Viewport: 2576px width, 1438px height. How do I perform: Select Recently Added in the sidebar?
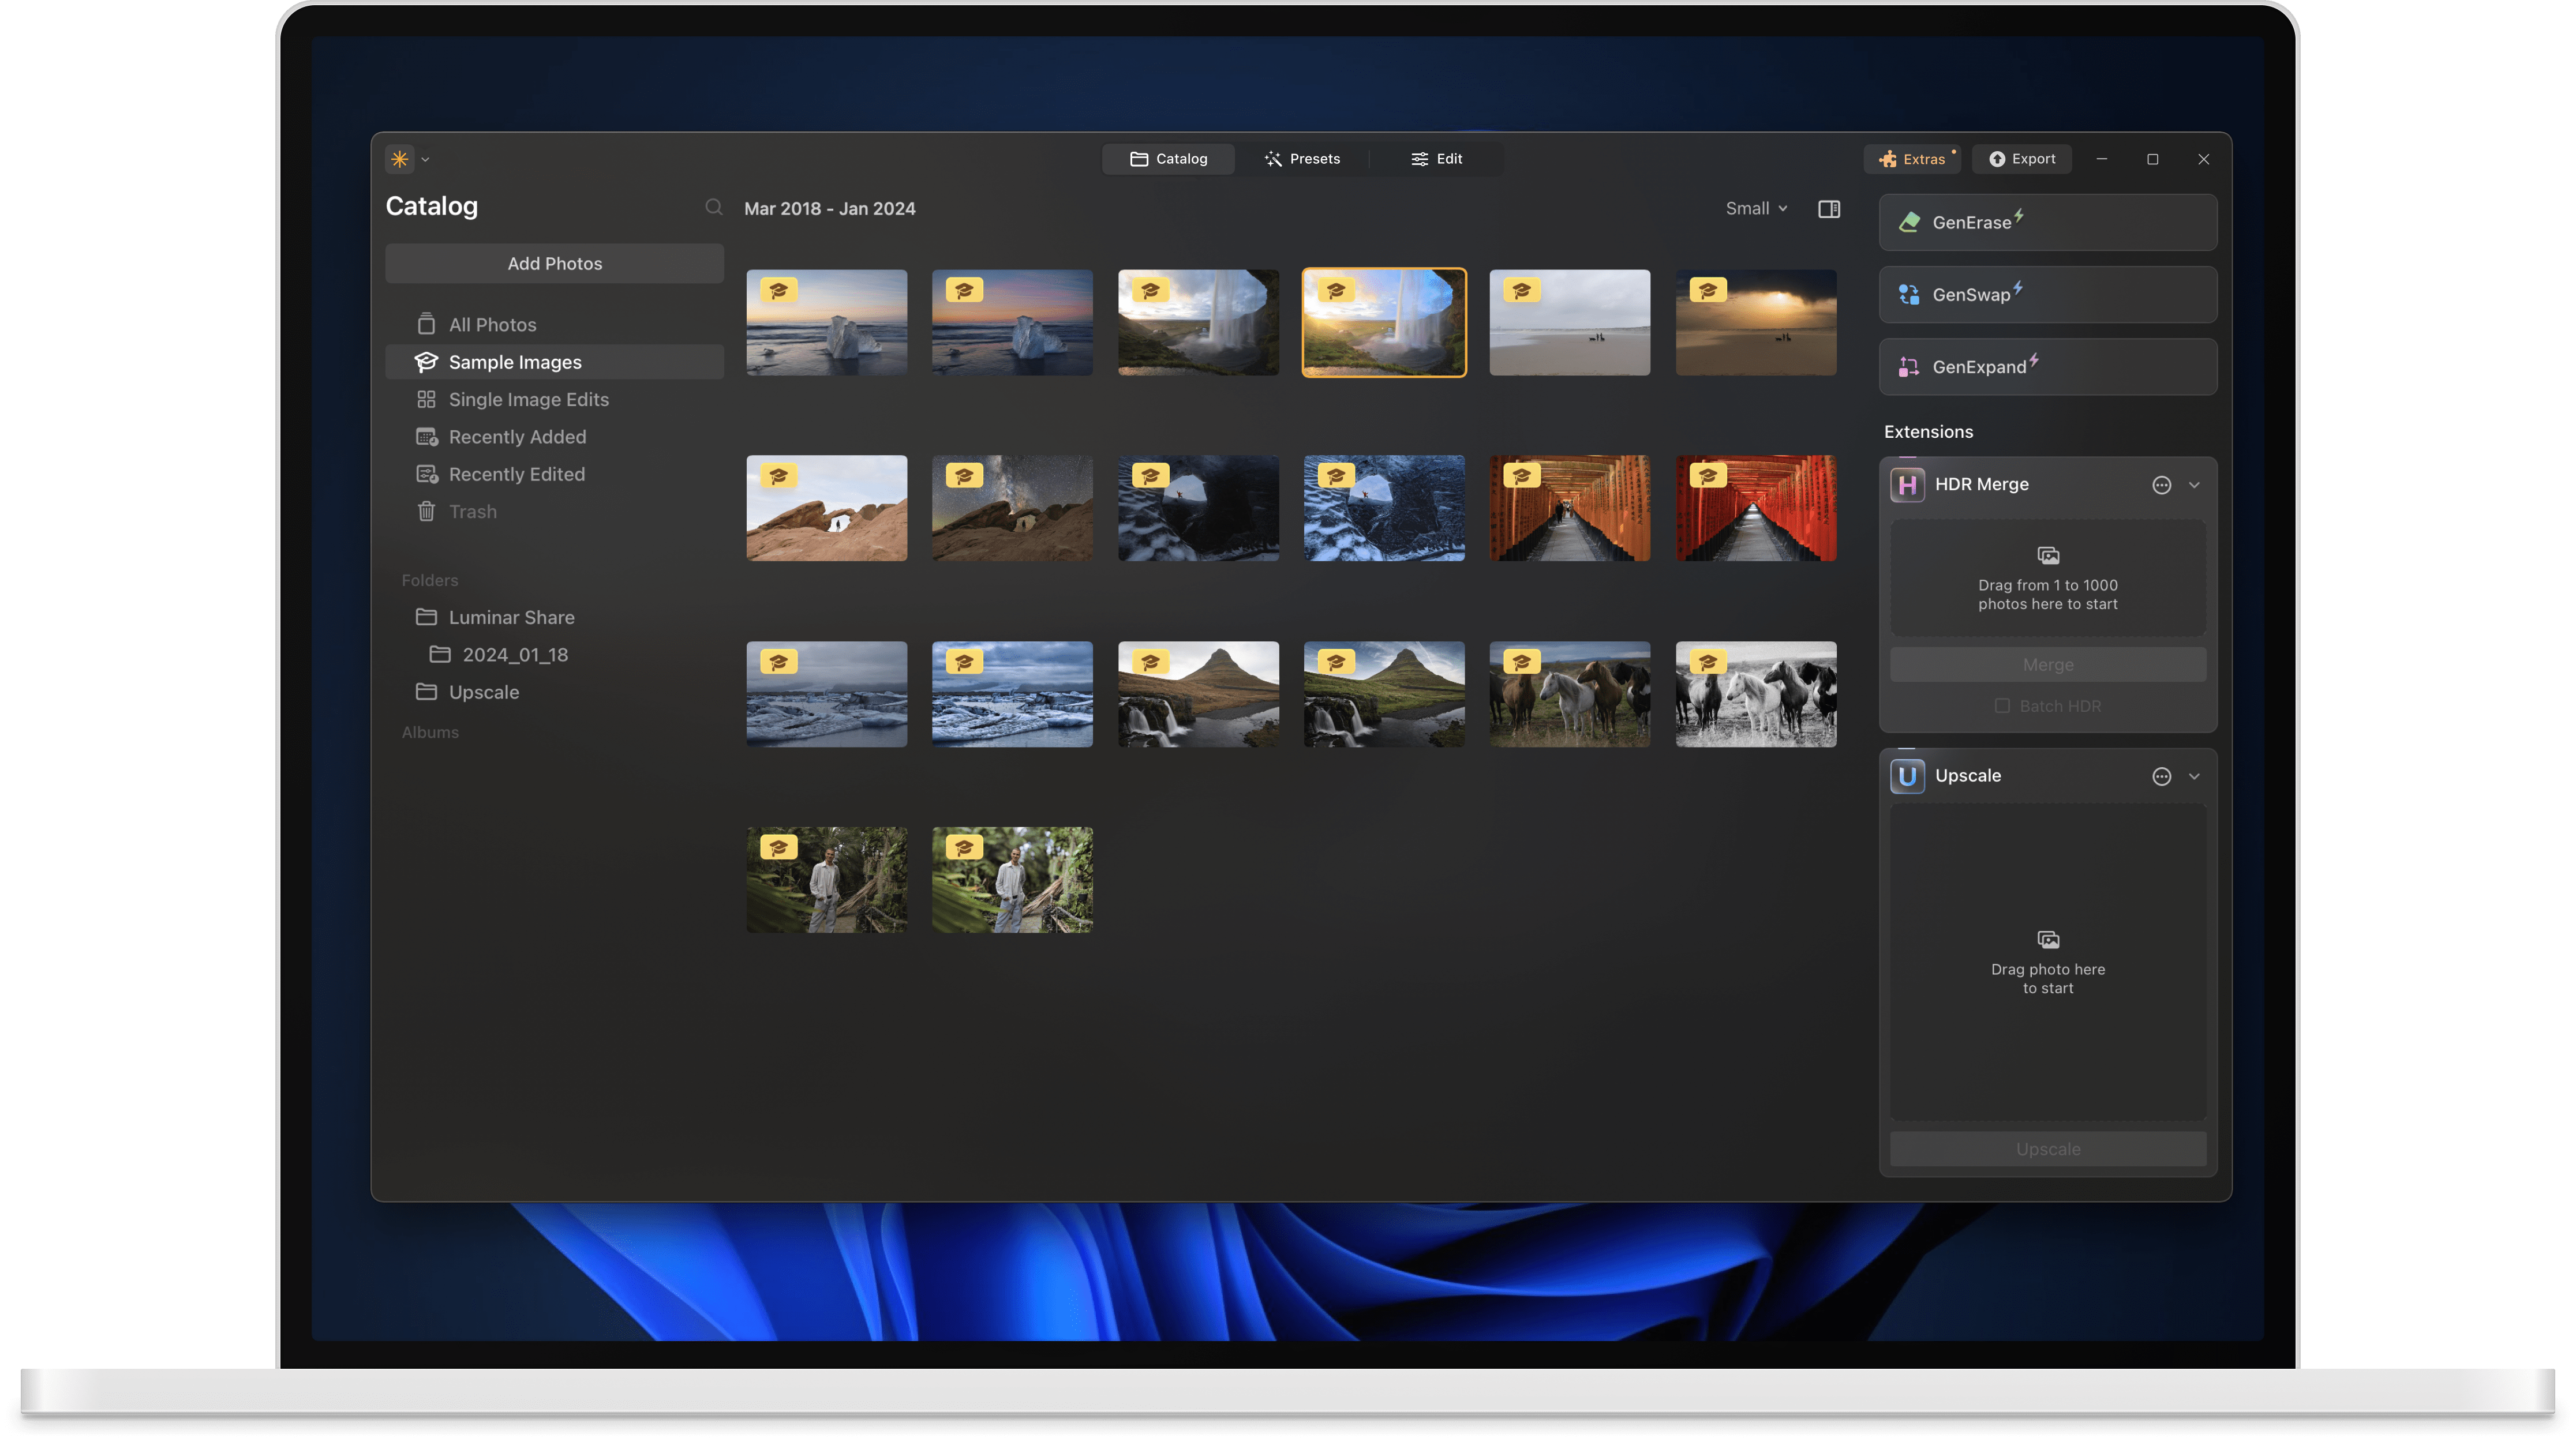click(516, 437)
